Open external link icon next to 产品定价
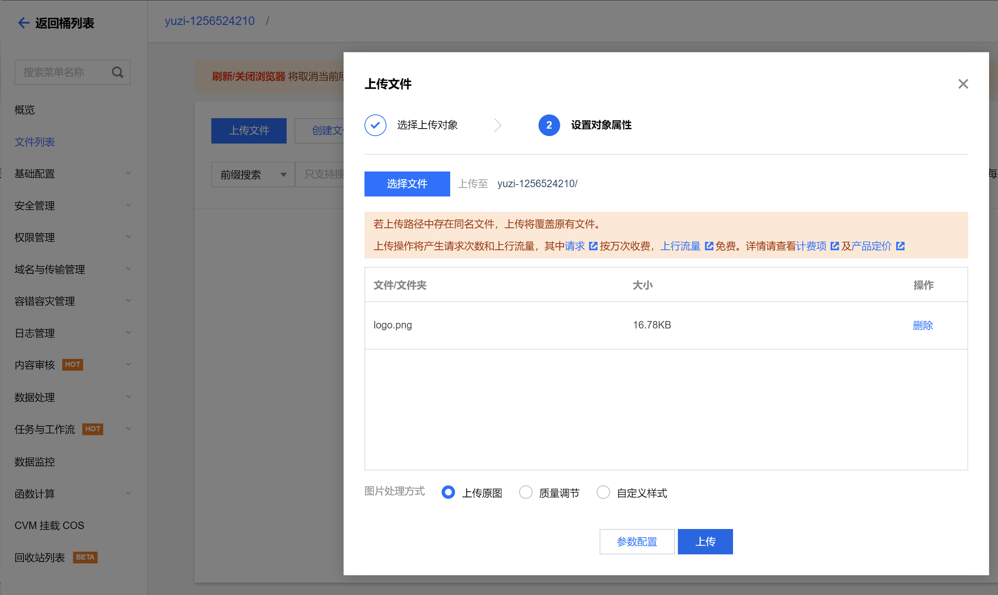 point(900,246)
